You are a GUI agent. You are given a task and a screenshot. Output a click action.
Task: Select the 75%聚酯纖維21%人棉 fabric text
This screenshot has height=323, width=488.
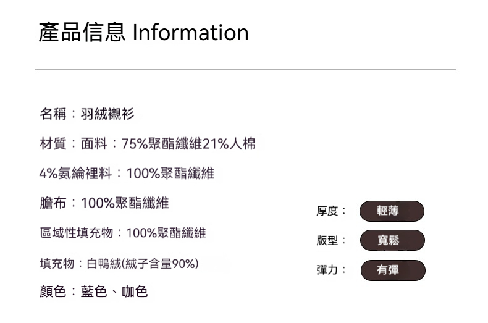188,145
